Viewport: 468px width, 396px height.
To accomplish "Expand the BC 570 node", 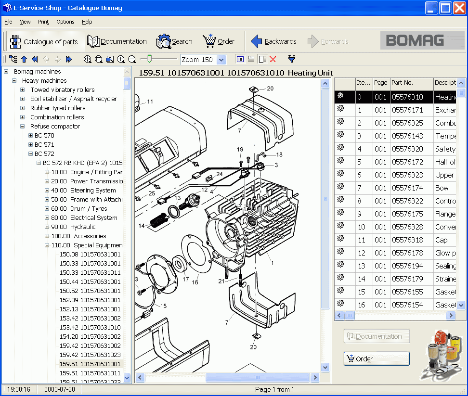I will [x=30, y=135].
